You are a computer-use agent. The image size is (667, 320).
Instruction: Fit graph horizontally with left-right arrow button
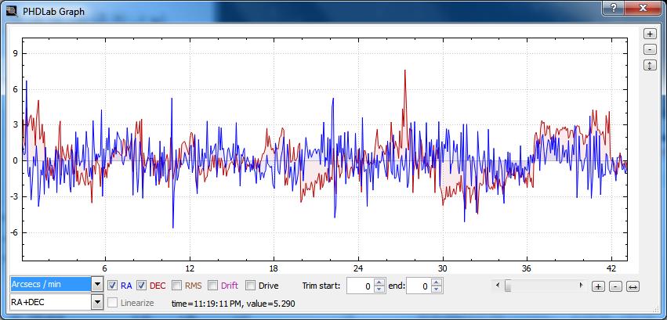tap(633, 286)
